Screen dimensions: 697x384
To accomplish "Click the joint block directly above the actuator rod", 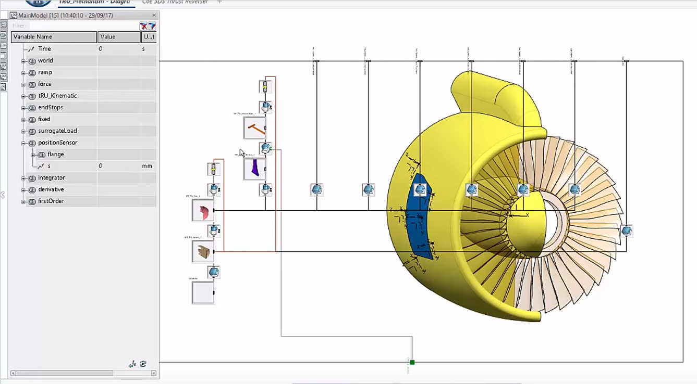I will (x=266, y=107).
